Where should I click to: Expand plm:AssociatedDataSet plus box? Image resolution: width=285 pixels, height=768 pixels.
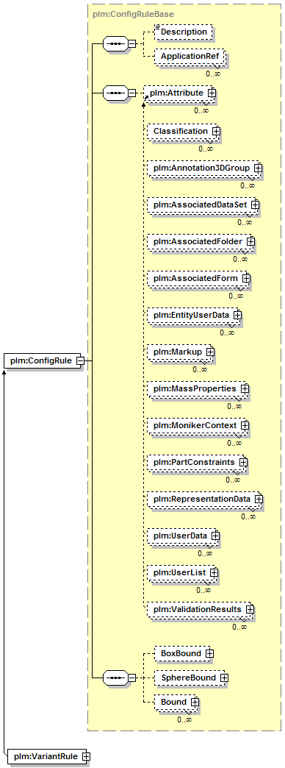tap(255, 205)
